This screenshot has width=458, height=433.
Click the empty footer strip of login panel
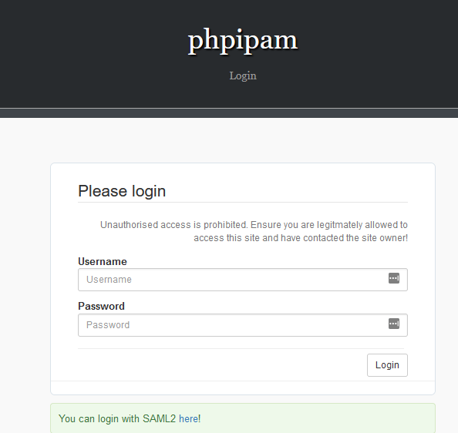[243, 388]
